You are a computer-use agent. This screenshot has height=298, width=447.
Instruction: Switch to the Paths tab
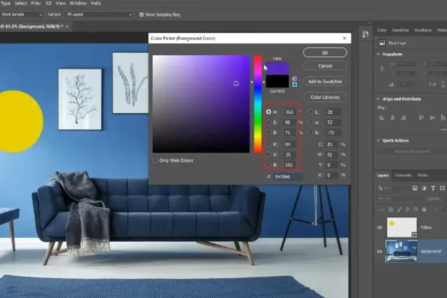tap(423, 175)
